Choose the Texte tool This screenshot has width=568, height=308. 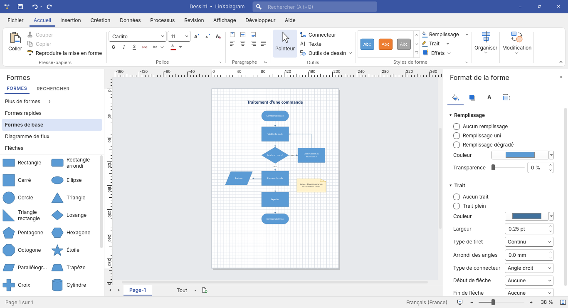click(310, 44)
